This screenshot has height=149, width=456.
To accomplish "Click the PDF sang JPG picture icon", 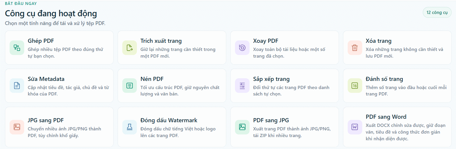I will 242,127.
